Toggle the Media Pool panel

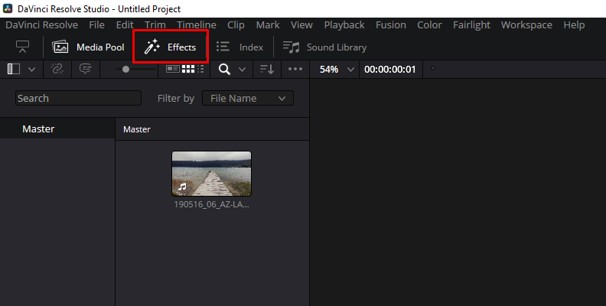(89, 47)
